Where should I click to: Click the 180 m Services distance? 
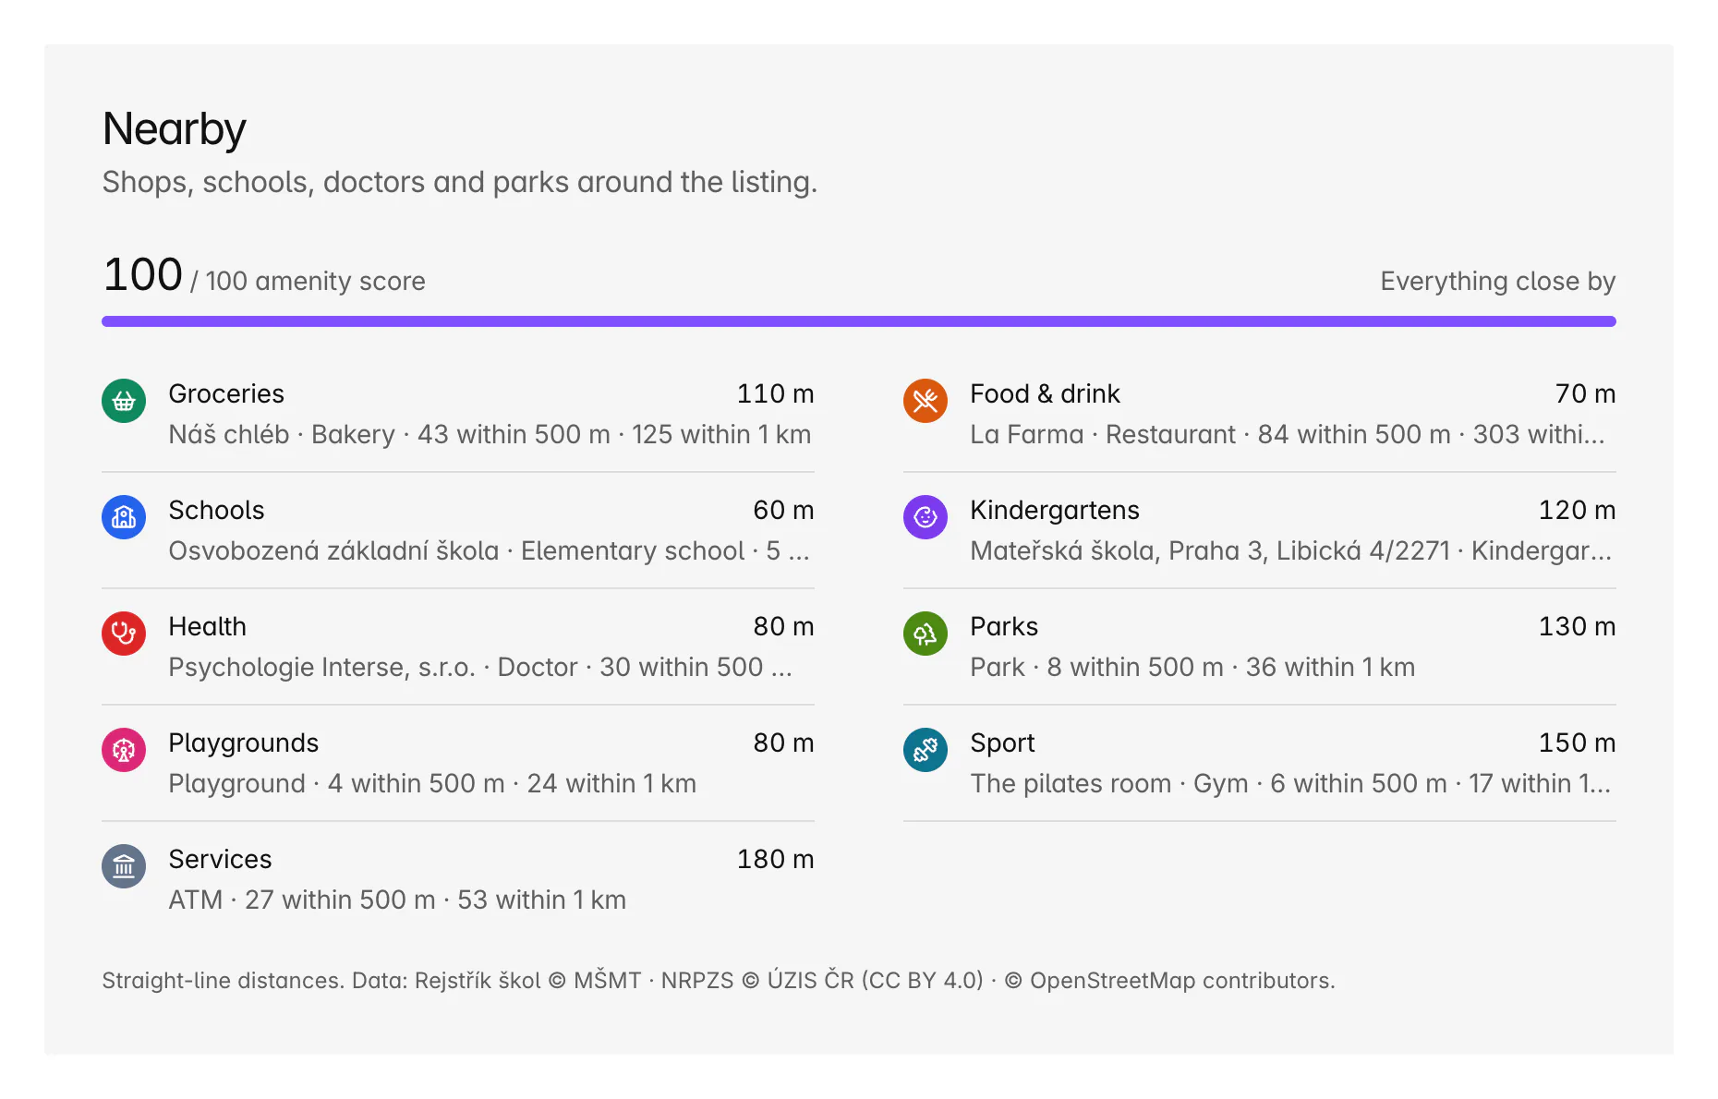click(775, 860)
